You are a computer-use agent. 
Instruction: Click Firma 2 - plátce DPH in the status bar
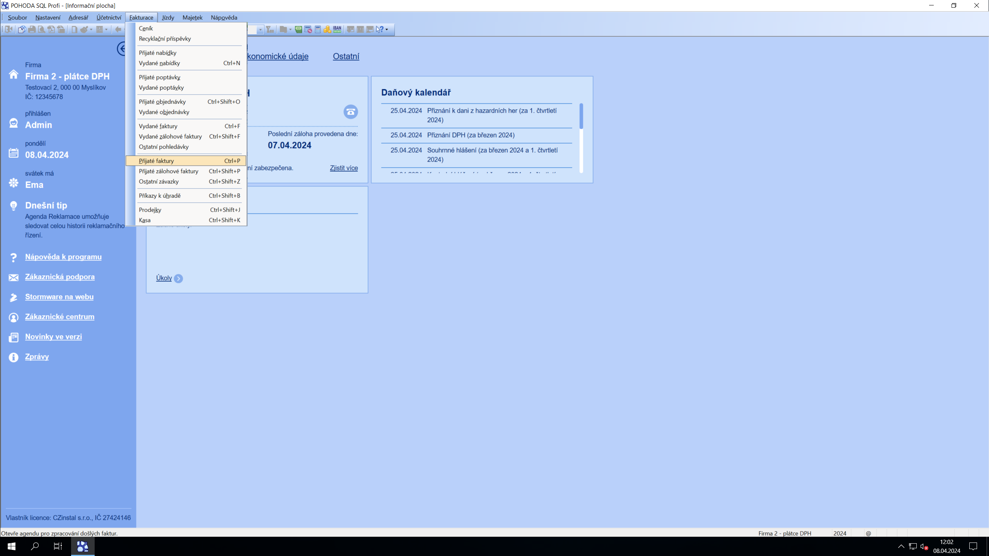785,533
